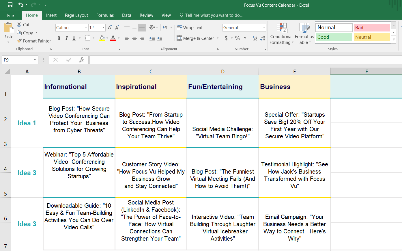Increase the cell indent
Viewport: 402px width, 251px height.
(x=159, y=38)
